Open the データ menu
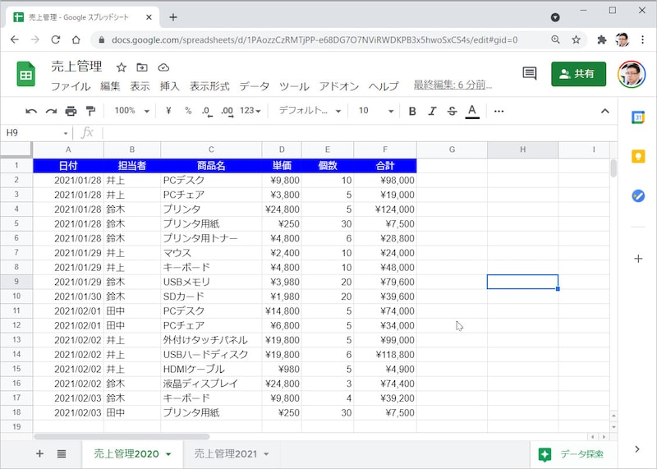This screenshot has width=657, height=469. pyautogui.click(x=254, y=86)
